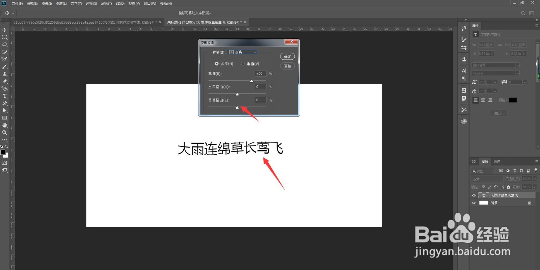The height and width of the screenshot is (270, 540).
Task: Click 确定 button in warp text dialog
Action: pos(288,56)
